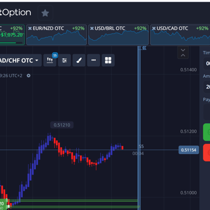Click the down chevron scale button

pyautogui.click(x=183, y=50)
